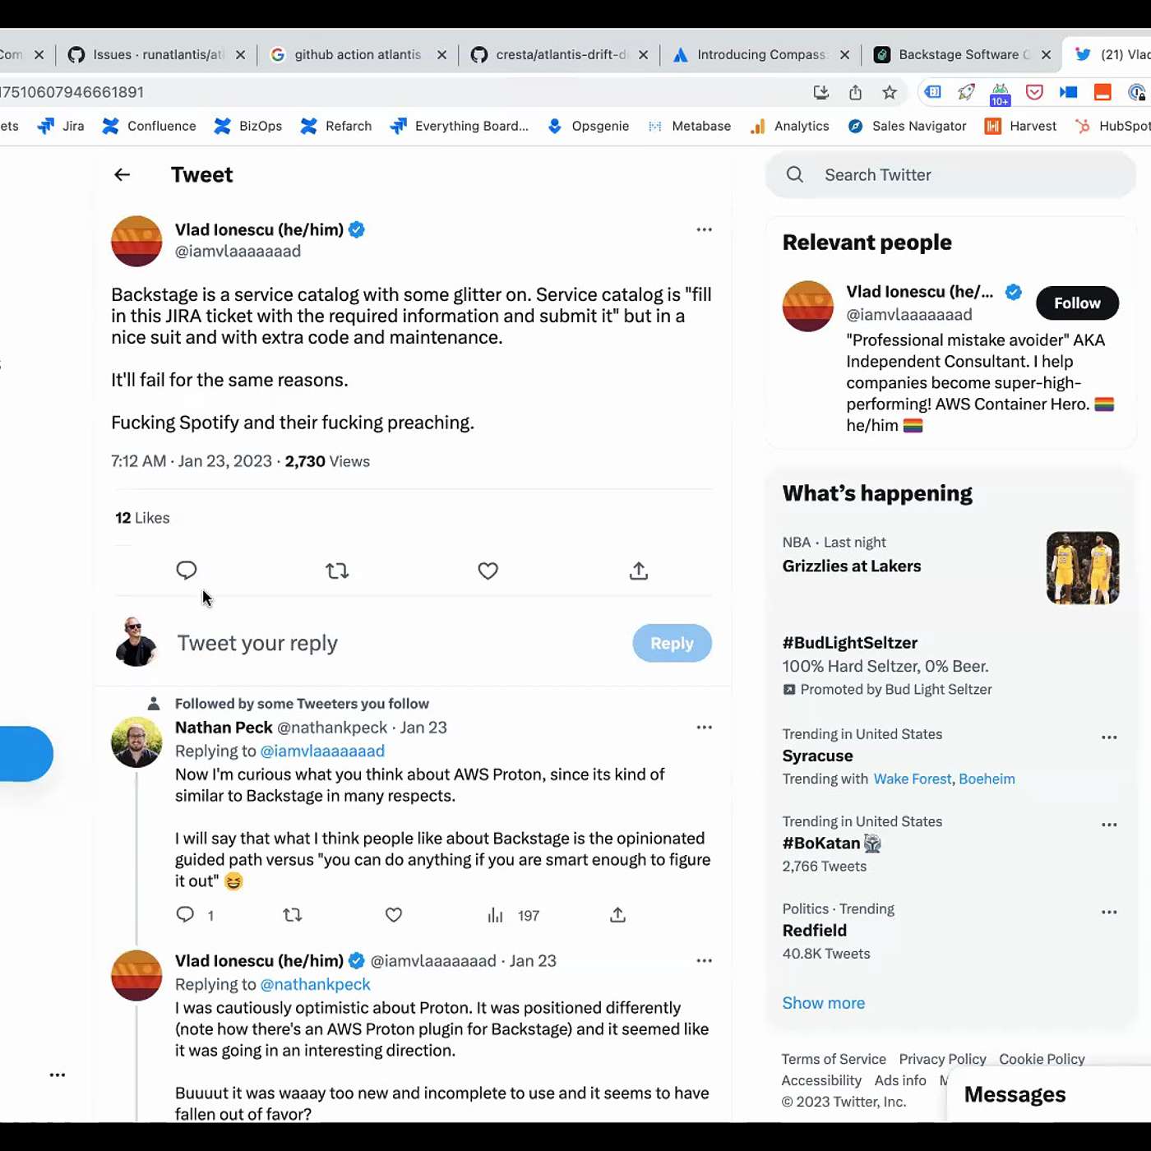This screenshot has width=1151, height=1151.
Task: Open the Boeheim trending link
Action: tap(987, 779)
